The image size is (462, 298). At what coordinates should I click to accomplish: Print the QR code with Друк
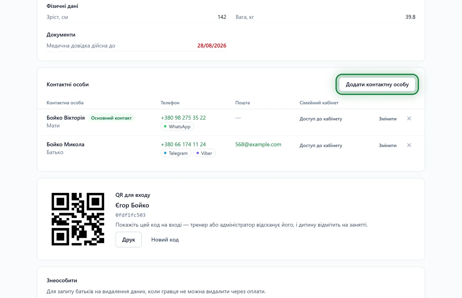128,240
